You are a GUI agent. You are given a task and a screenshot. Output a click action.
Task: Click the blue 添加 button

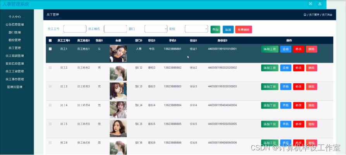coord(228,29)
